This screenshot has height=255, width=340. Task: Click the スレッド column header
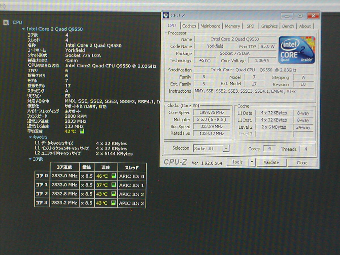point(132,167)
